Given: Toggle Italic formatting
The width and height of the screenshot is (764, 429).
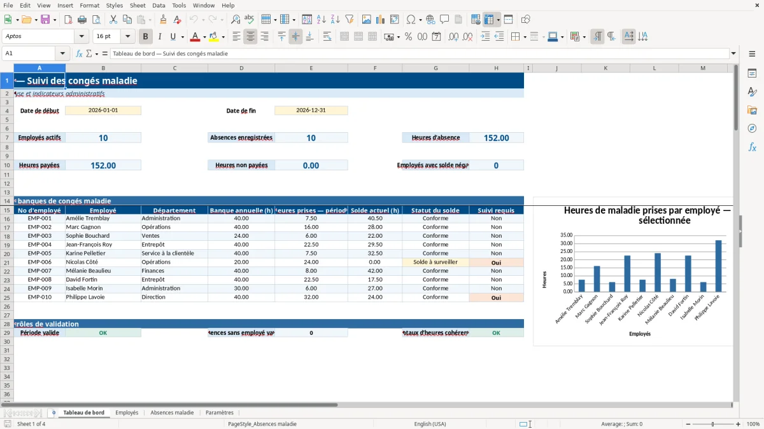Looking at the screenshot, I should pyautogui.click(x=160, y=37).
